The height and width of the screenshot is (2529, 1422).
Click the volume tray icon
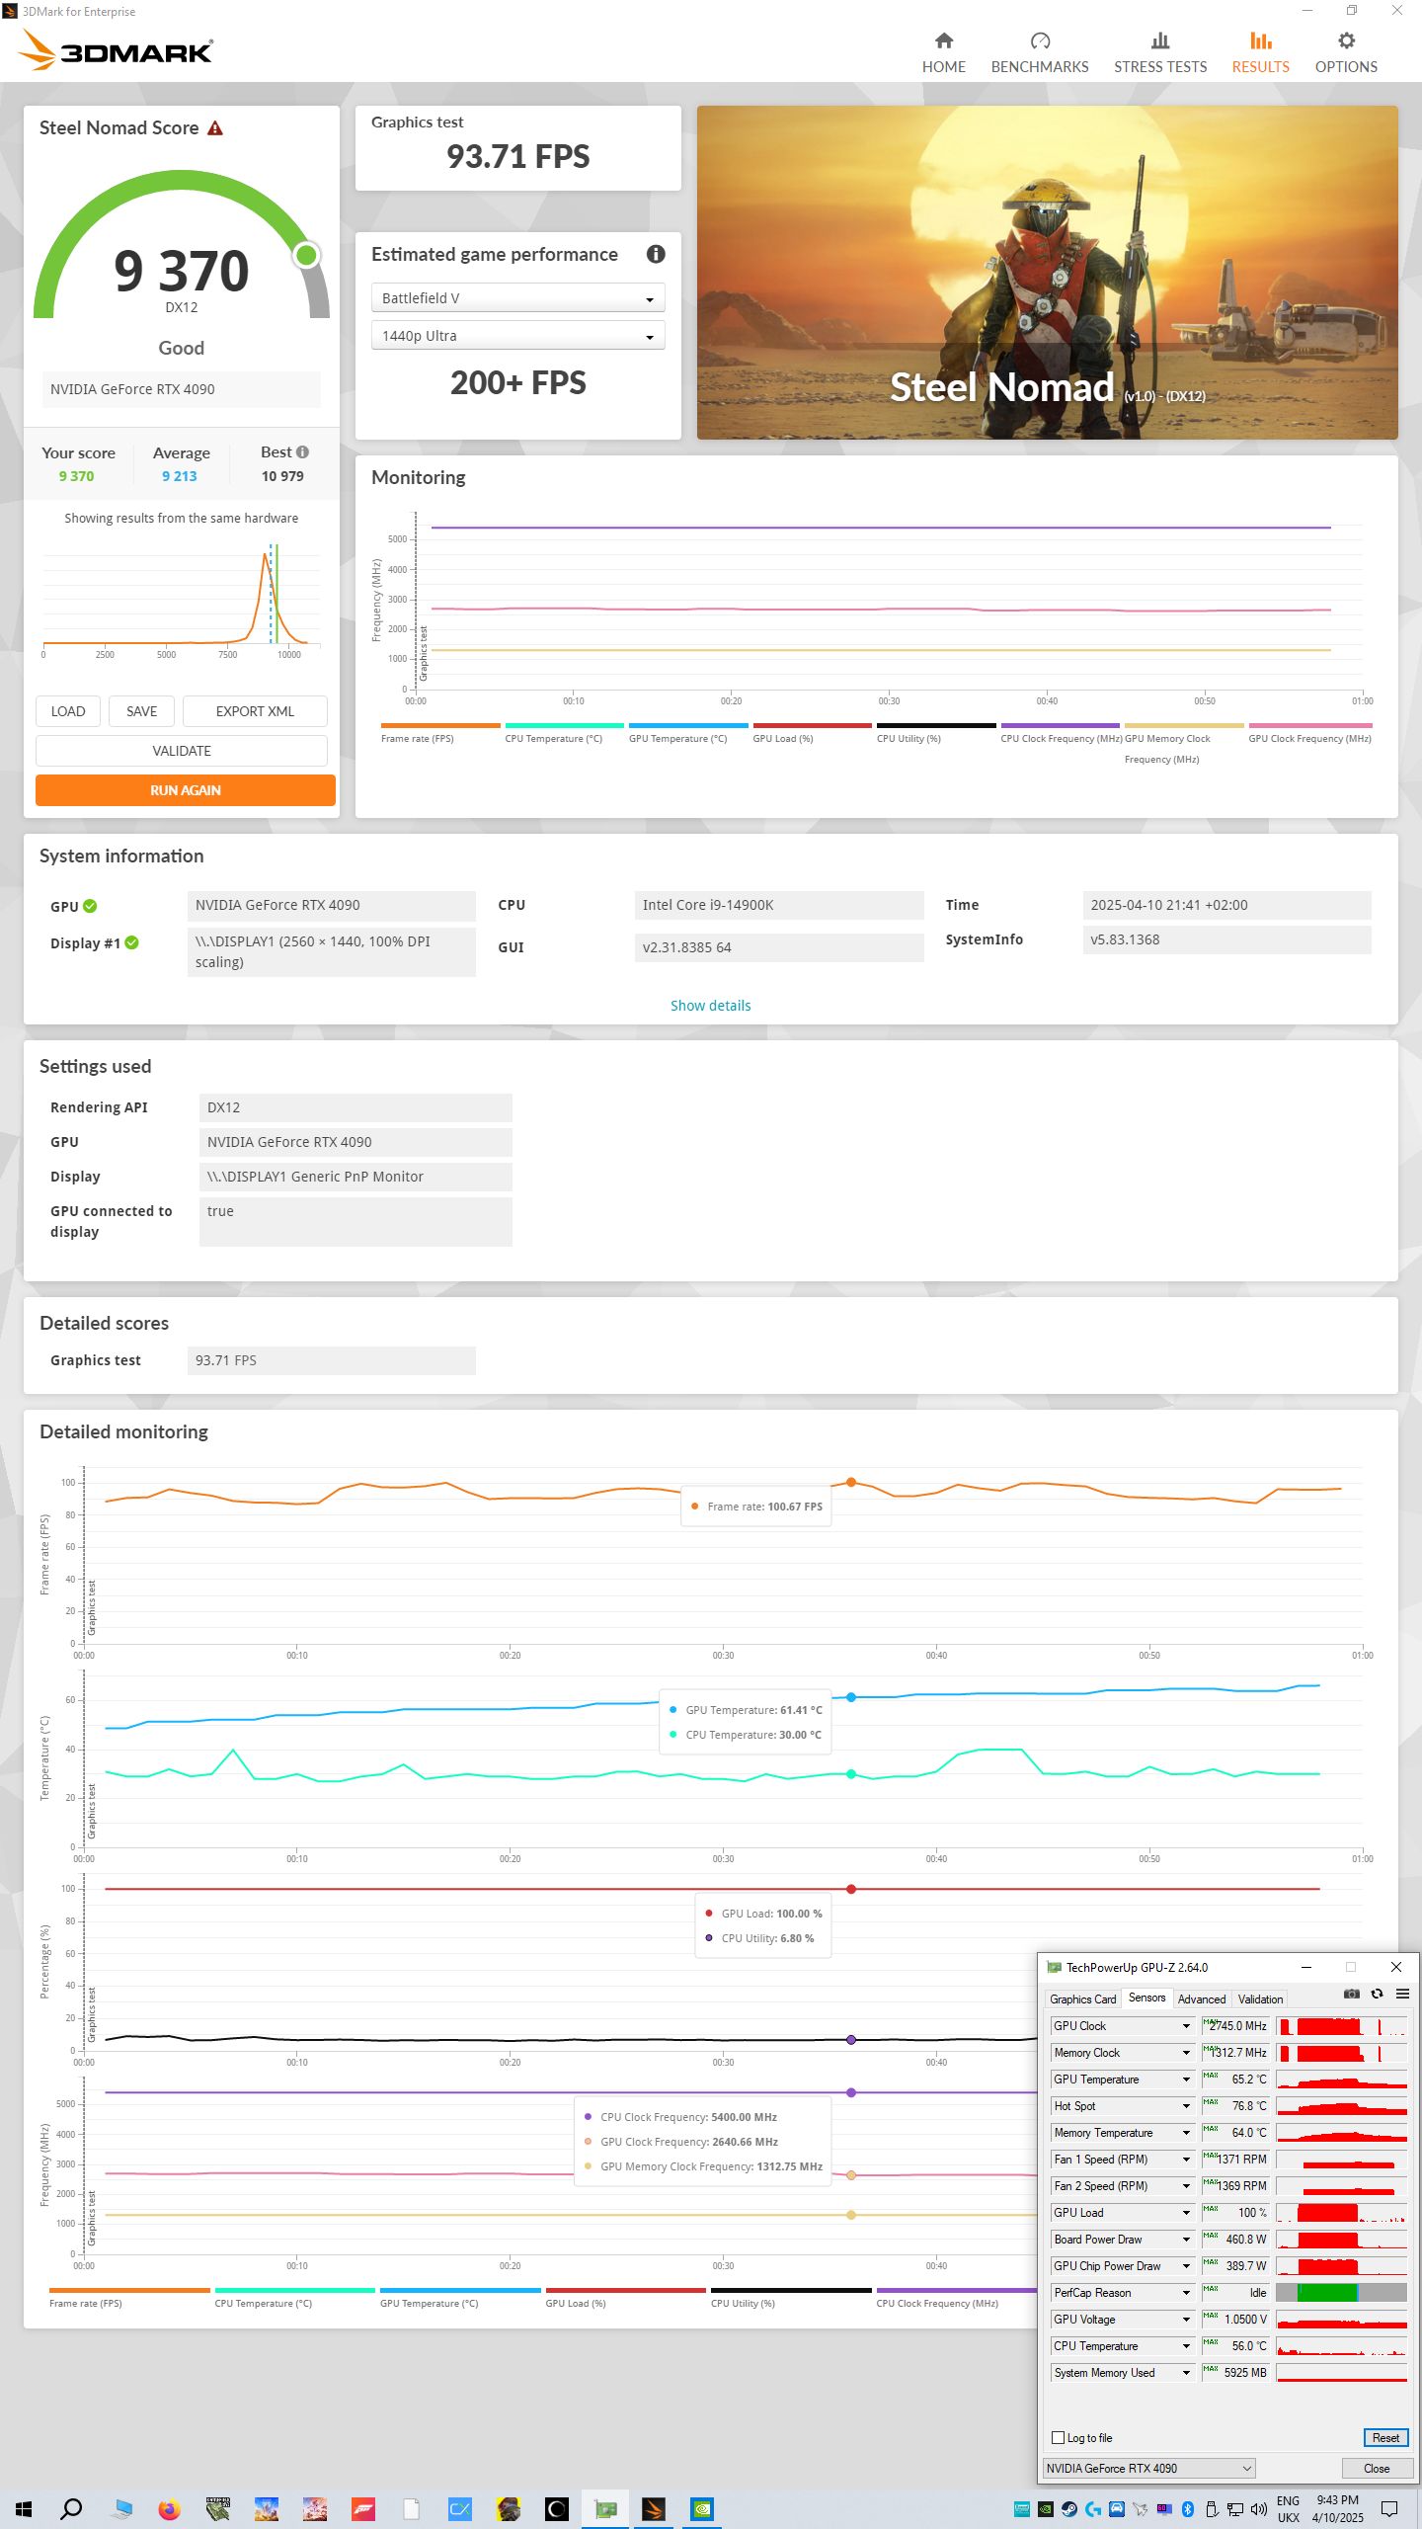[x=1258, y=2508]
